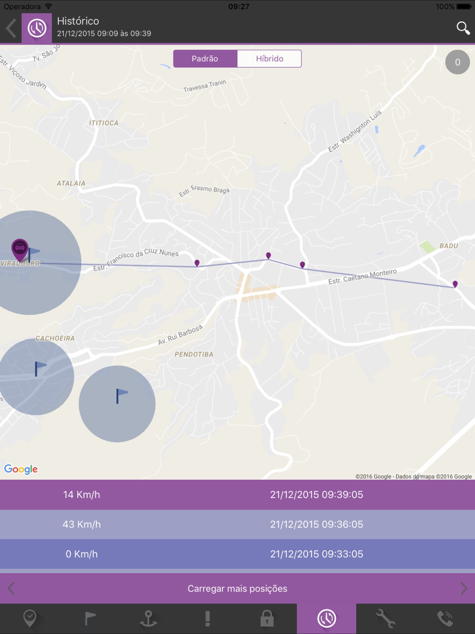
Task: Tap the gray circle counter showing 0
Action: (457, 62)
